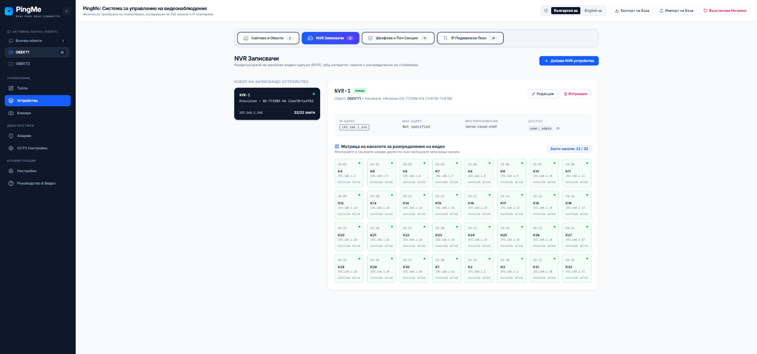This screenshot has height=354, width=757.
Task: Click Добави NVR устройство button
Action: [569, 61]
